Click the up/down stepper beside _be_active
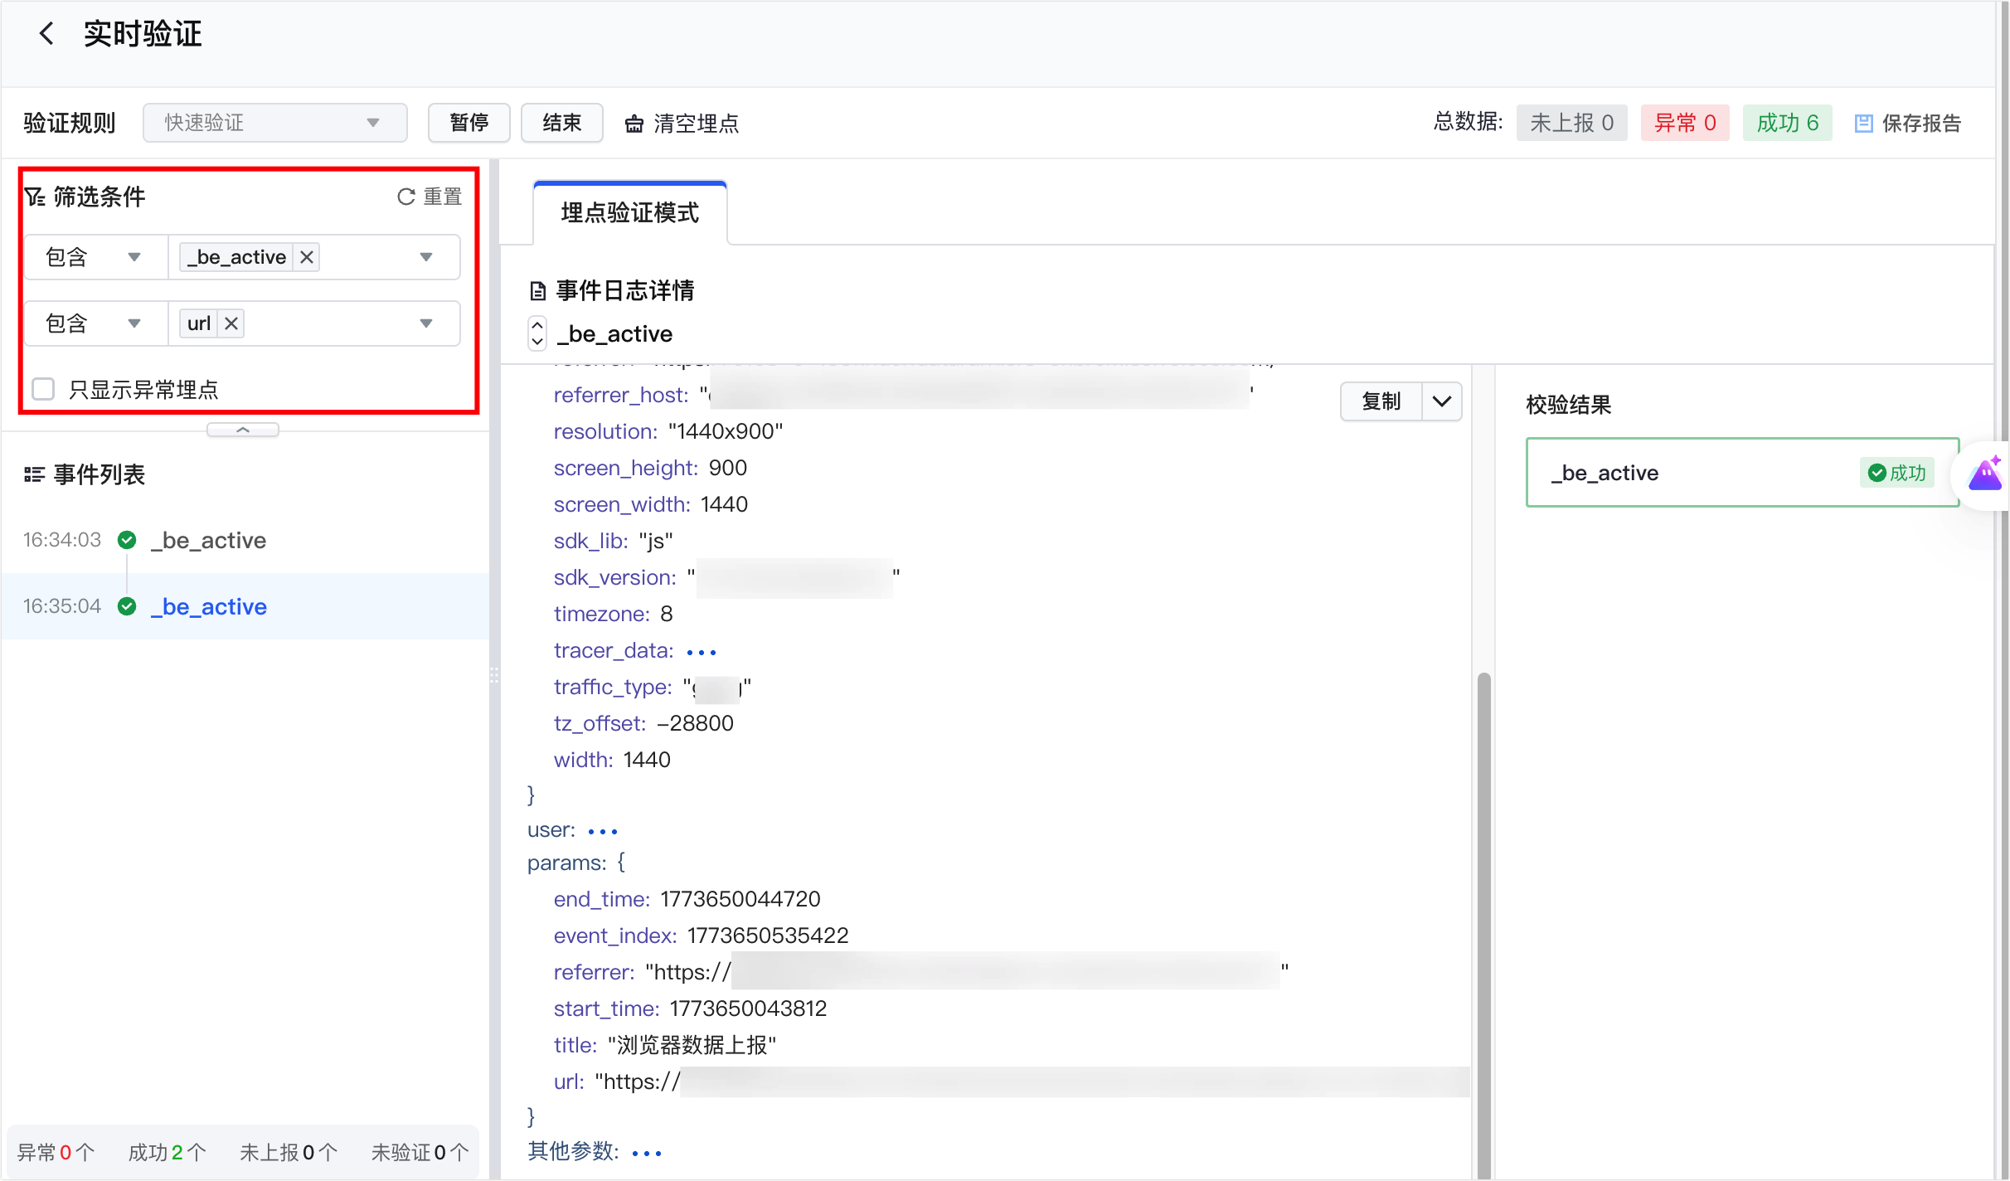2010x1181 pixels. (537, 333)
